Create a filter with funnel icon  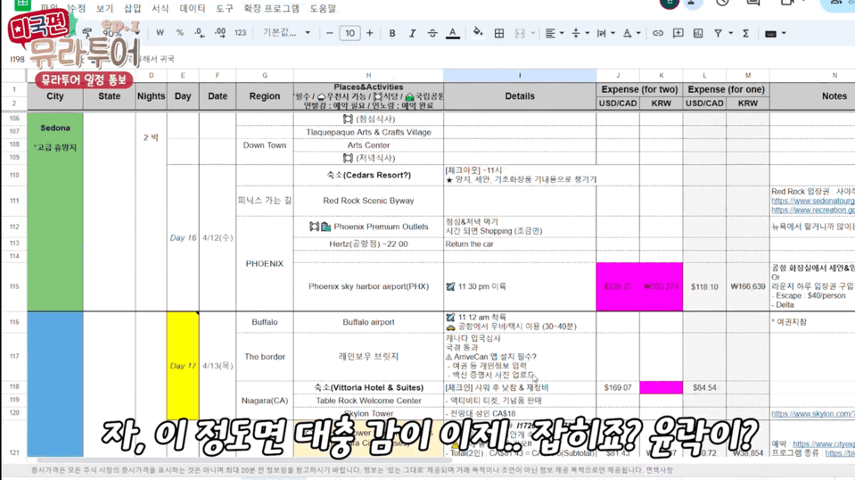pyautogui.click(x=718, y=33)
